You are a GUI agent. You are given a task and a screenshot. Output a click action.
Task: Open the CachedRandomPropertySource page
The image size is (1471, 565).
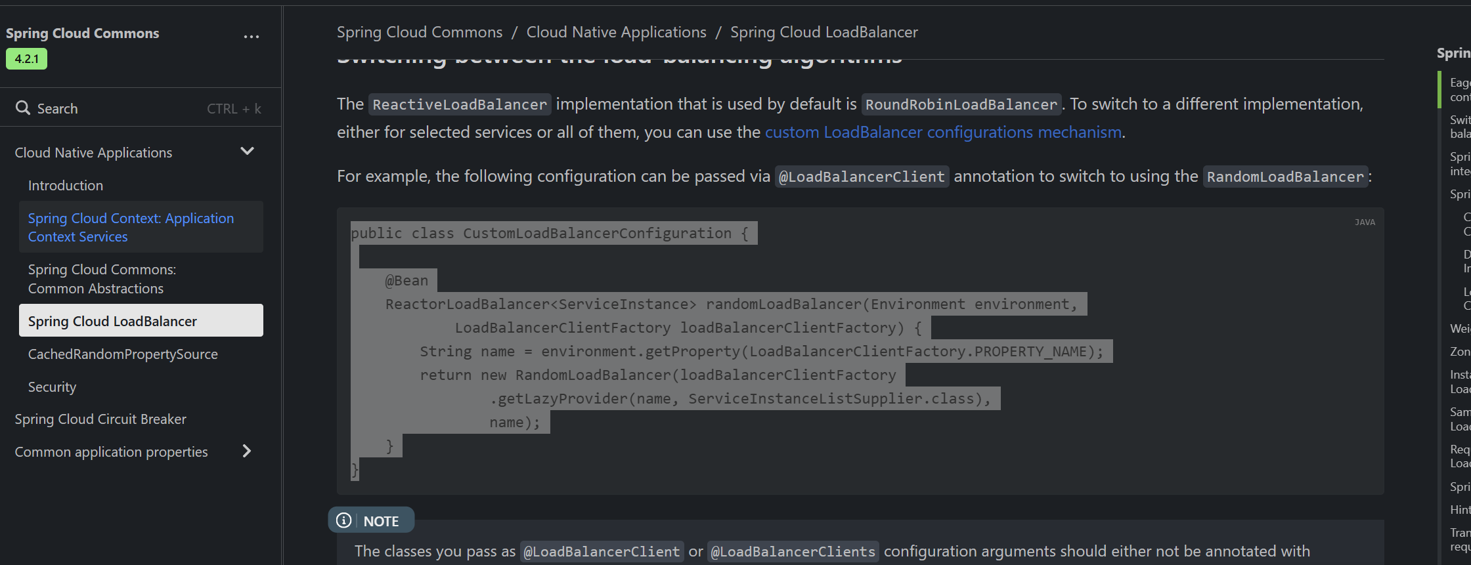pyautogui.click(x=123, y=354)
